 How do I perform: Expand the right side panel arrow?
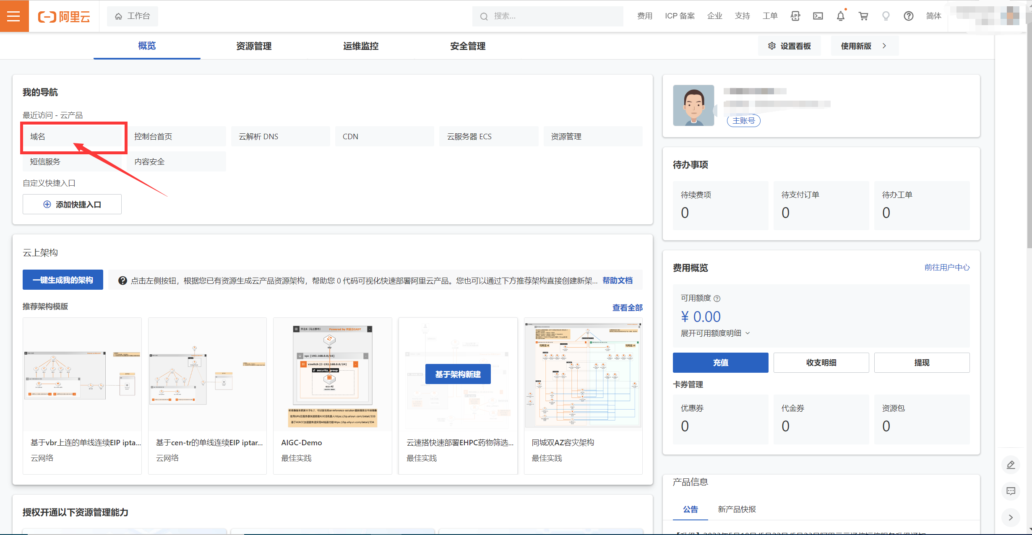click(x=1011, y=517)
